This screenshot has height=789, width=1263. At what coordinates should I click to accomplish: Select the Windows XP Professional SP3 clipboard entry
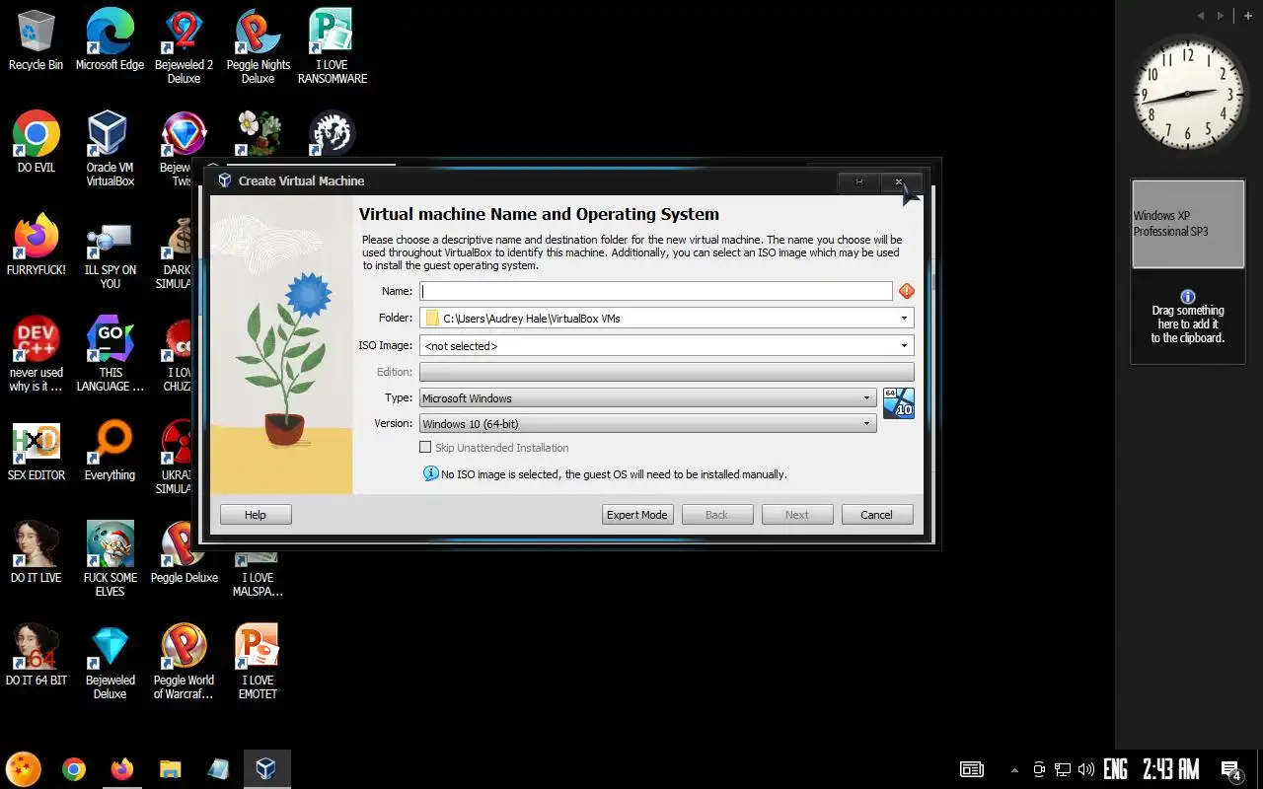(x=1188, y=224)
